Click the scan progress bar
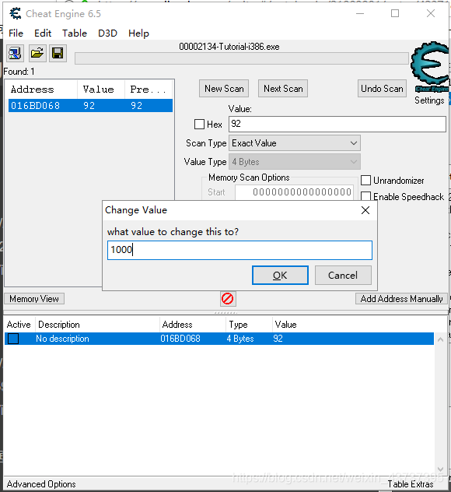The height and width of the screenshot is (492, 451). tap(242, 58)
